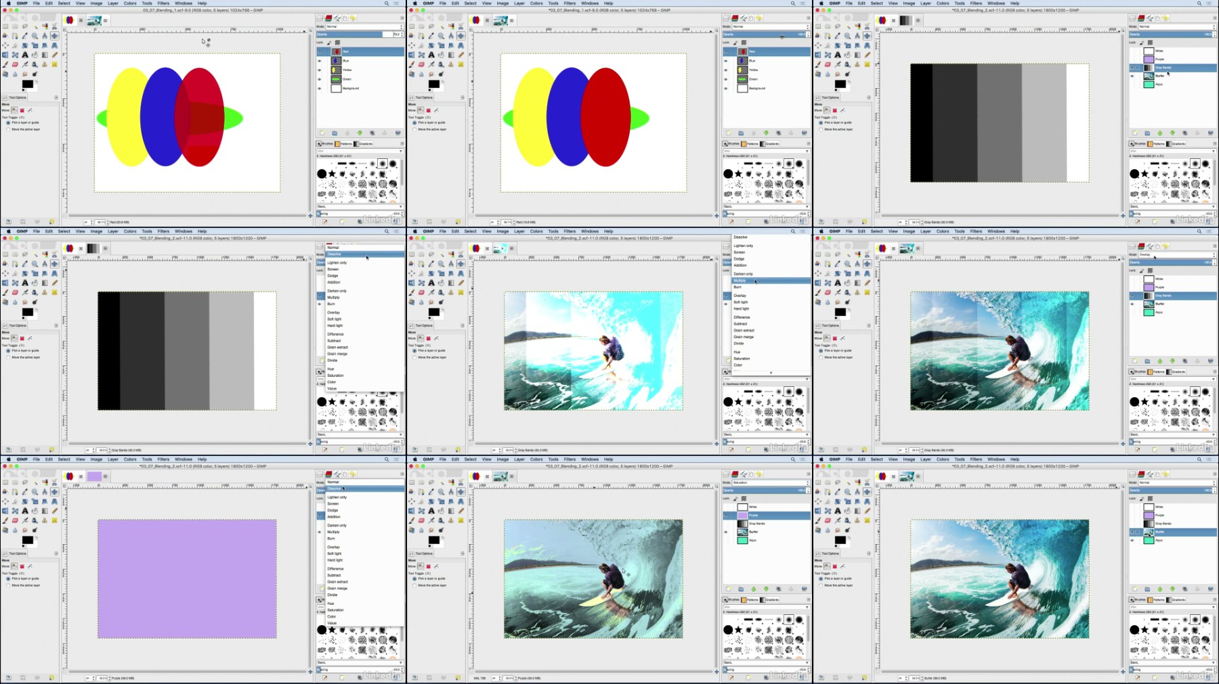Create new layer in the translucent-red-oval window
This screenshot has width=1219, height=684.
(322, 133)
